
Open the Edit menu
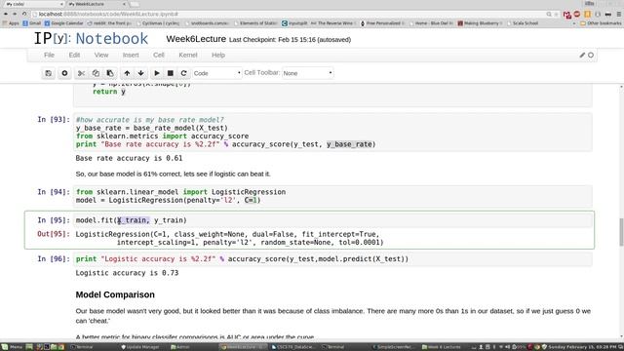(74, 55)
